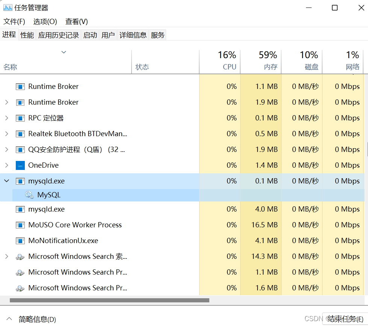Collapse to 简略信息 view with arrow
Image resolution: width=368 pixels, height=326 pixels.
tap(9, 319)
